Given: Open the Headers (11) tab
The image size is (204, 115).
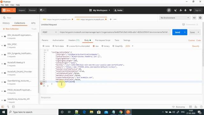Looking at the screenshot, I should 74,40.
